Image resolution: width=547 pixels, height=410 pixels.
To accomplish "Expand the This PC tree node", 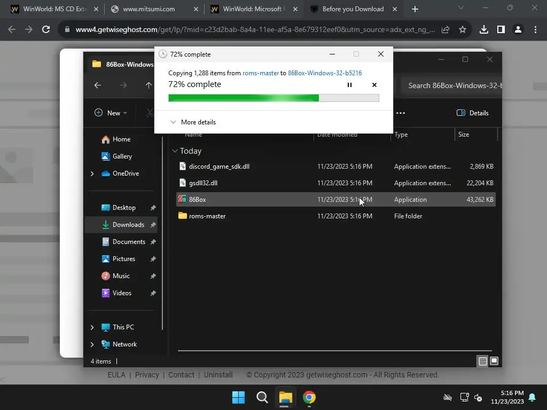I will [92, 327].
